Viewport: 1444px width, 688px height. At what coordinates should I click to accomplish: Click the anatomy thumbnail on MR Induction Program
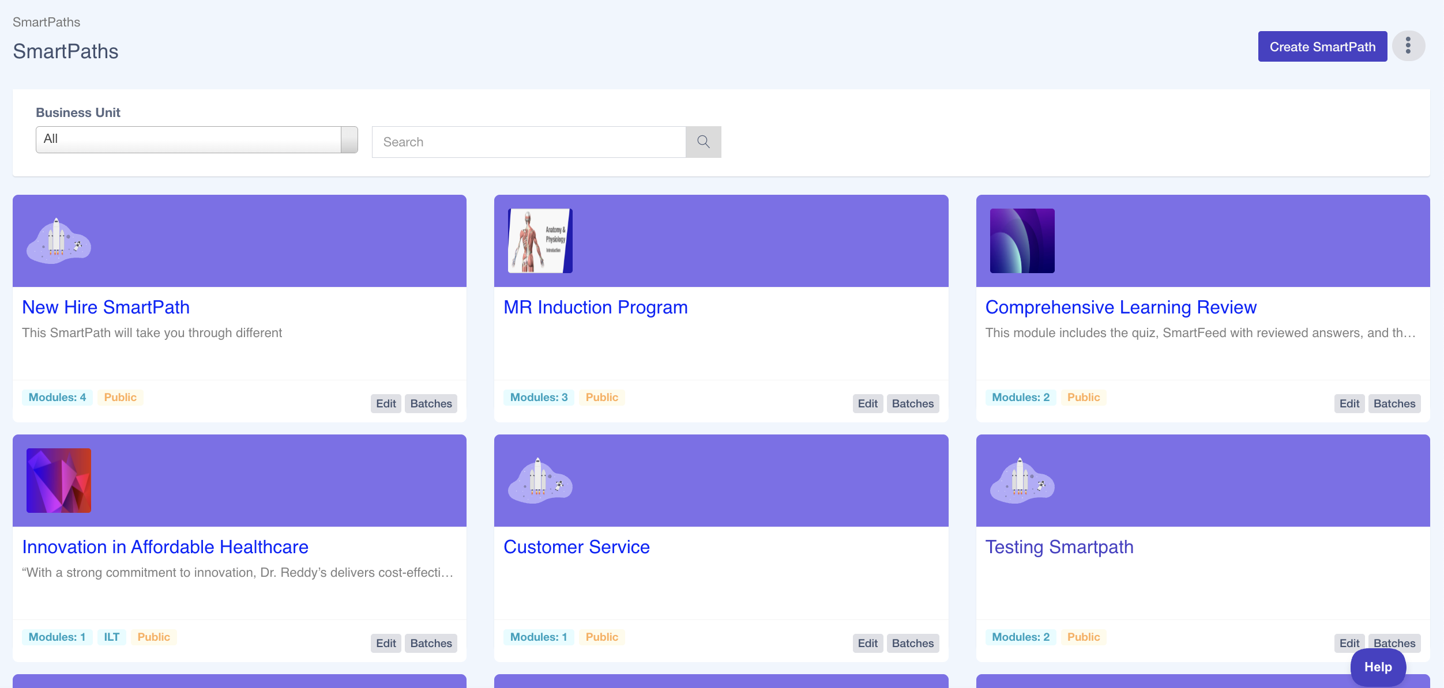click(540, 241)
